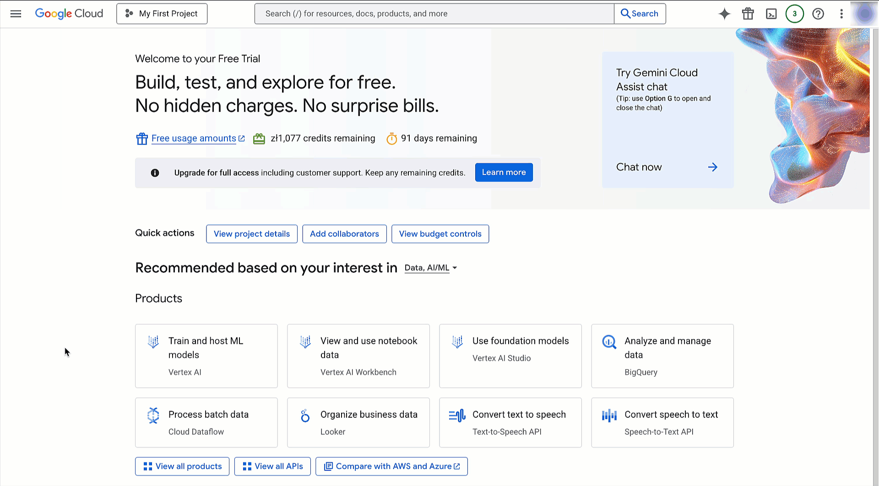Open the notifications badge showing 3
The width and height of the screenshot is (879, 486).
(x=794, y=14)
